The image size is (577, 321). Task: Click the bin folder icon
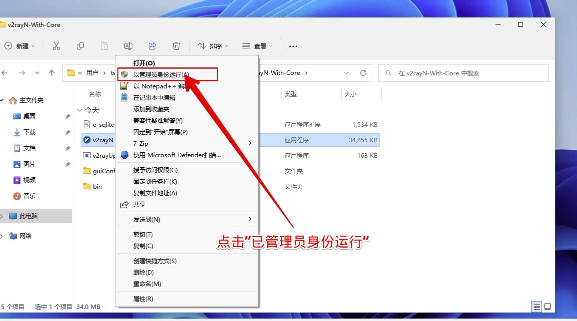(87, 186)
